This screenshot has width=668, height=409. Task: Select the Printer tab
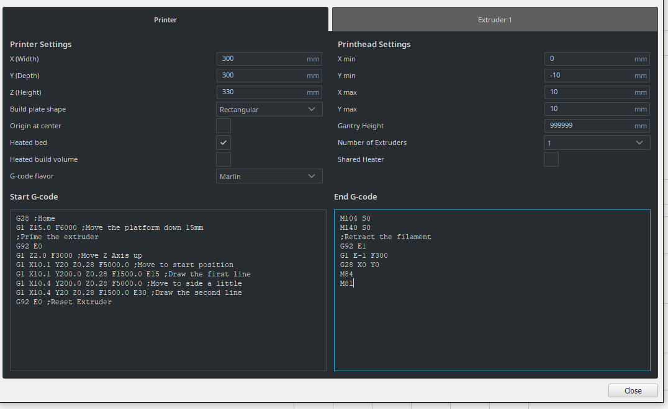165,20
